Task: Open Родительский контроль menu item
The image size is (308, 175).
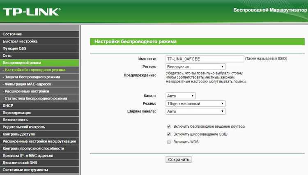Action: [39, 127]
